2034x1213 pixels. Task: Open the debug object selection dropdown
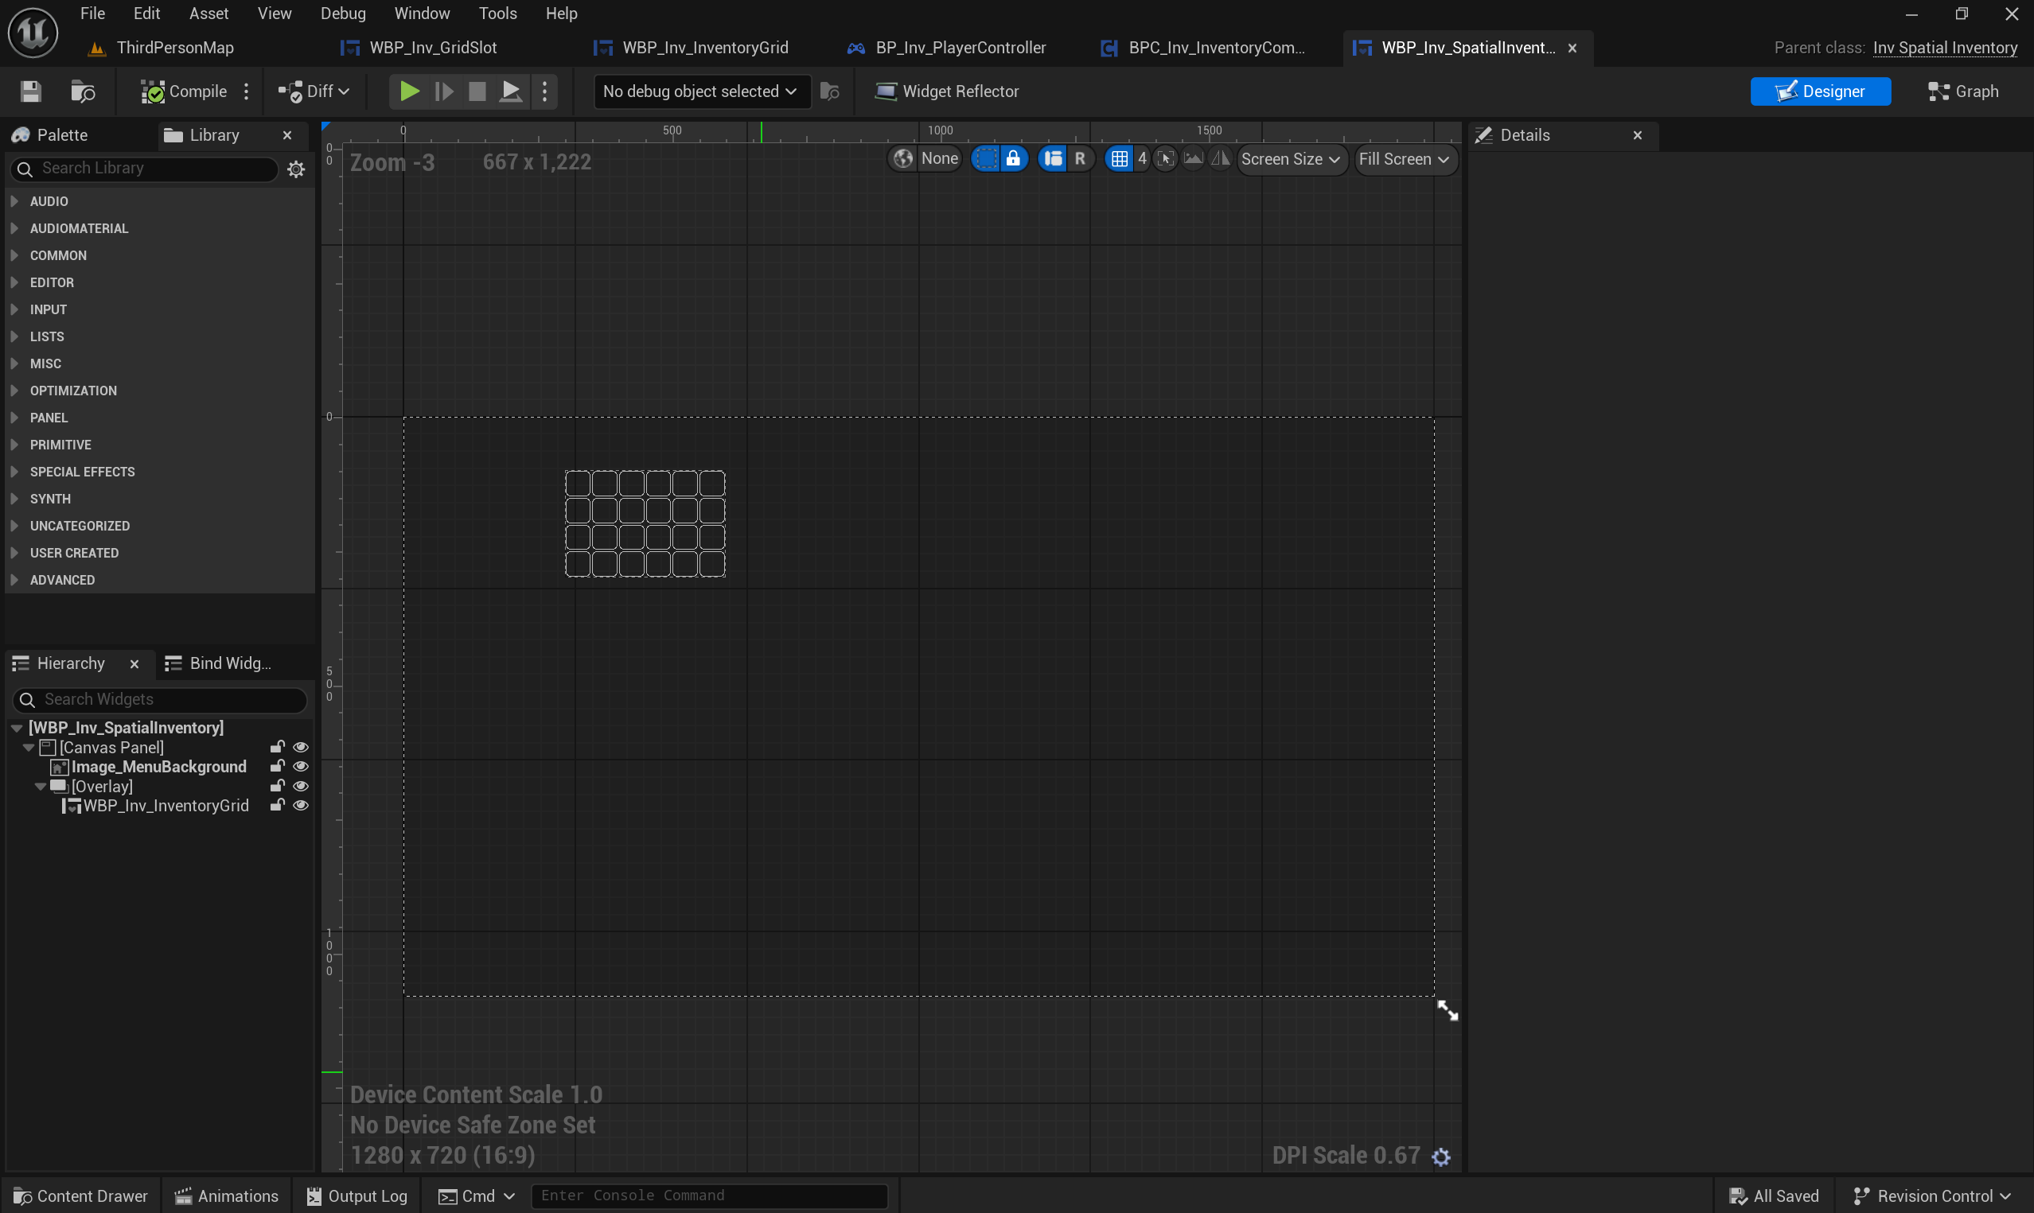[699, 91]
